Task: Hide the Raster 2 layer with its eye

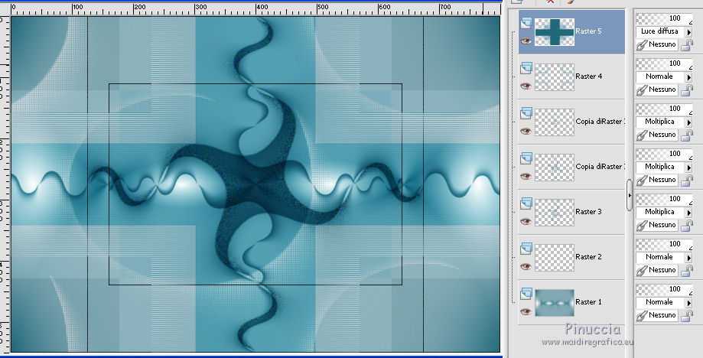Action: 526,267
